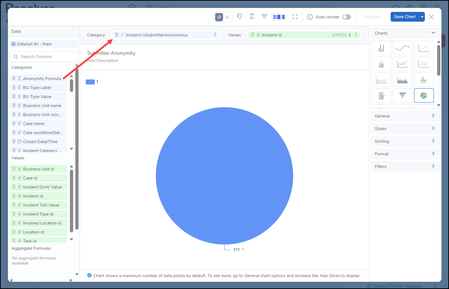The height and width of the screenshot is (289, 449).
Task: Switch to the curly braces code view
Action: tap(227, 17)
